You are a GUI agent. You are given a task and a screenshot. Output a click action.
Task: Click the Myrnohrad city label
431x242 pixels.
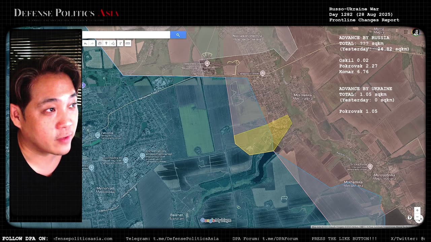(x=105, y=190)
